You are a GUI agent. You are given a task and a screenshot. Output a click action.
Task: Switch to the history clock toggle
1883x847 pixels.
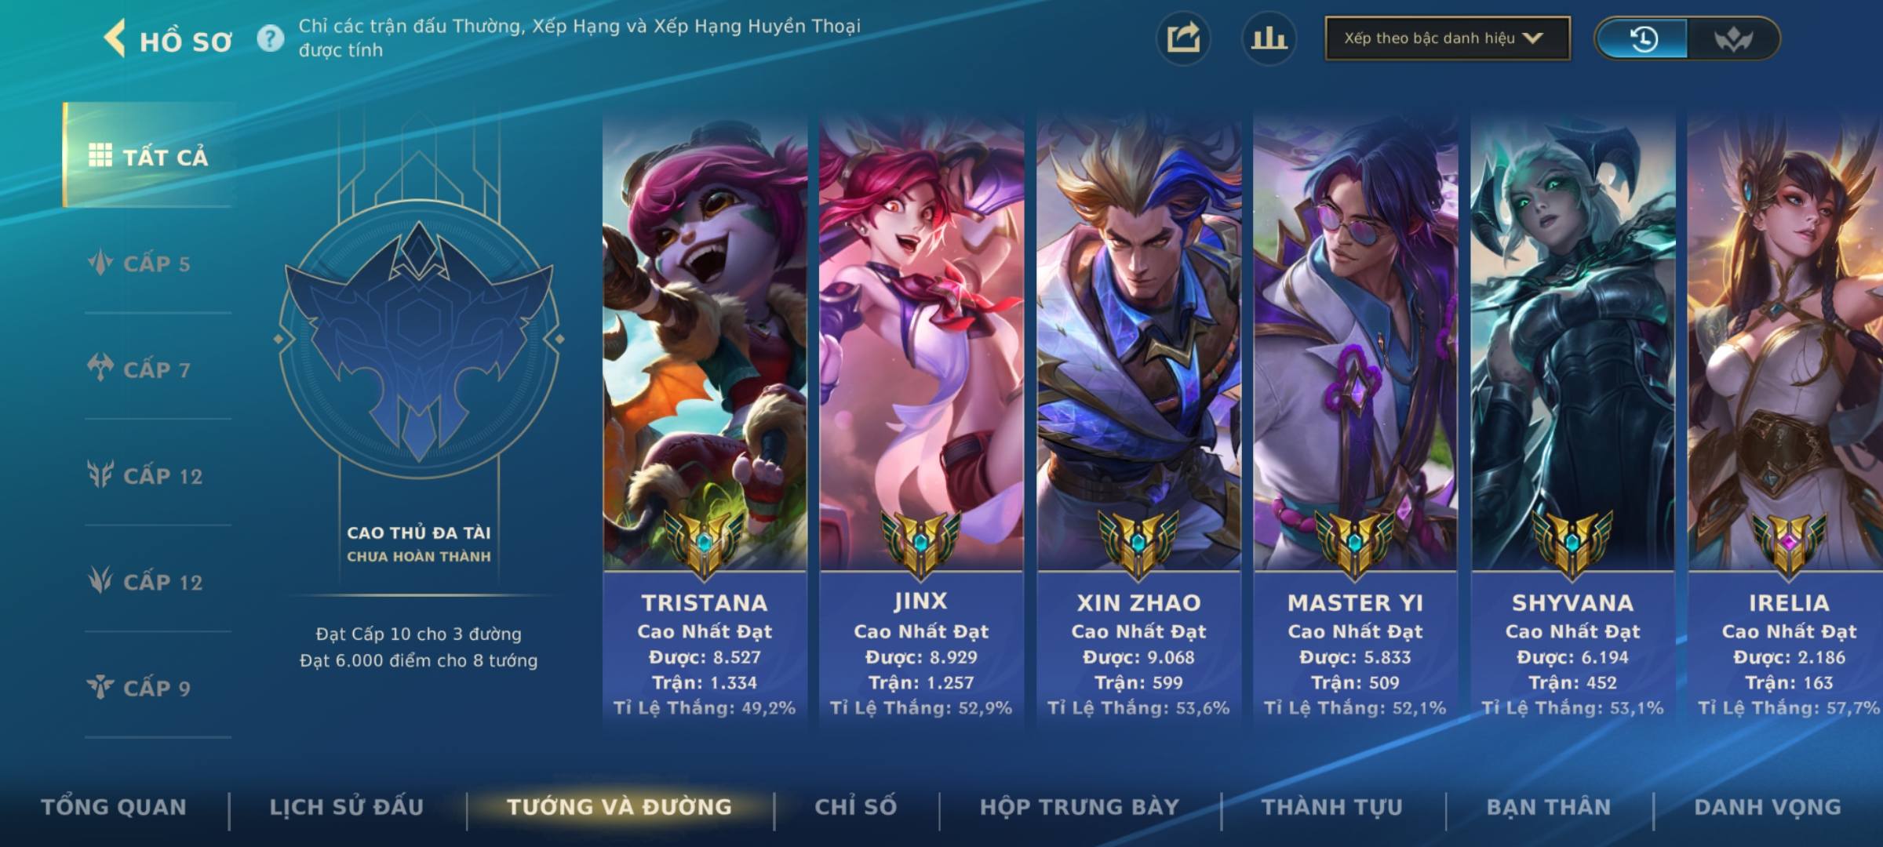pyautogui.click(x=1643, y=38)
